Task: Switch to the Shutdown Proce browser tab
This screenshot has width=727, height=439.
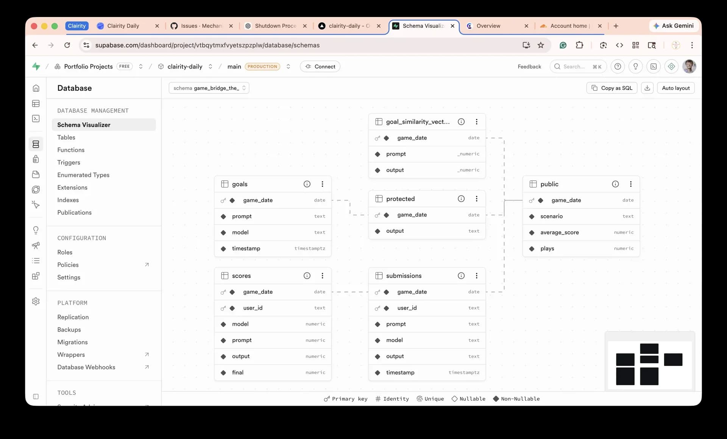Action: [x=275, y=26]
